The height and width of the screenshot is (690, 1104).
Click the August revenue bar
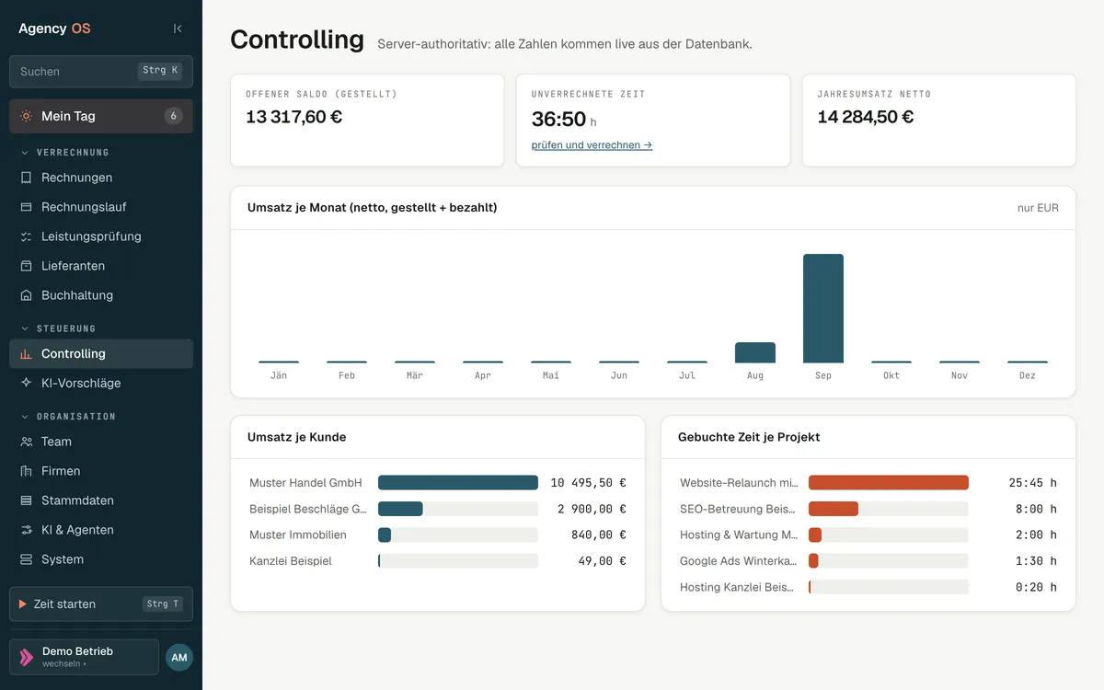(755, 352)
